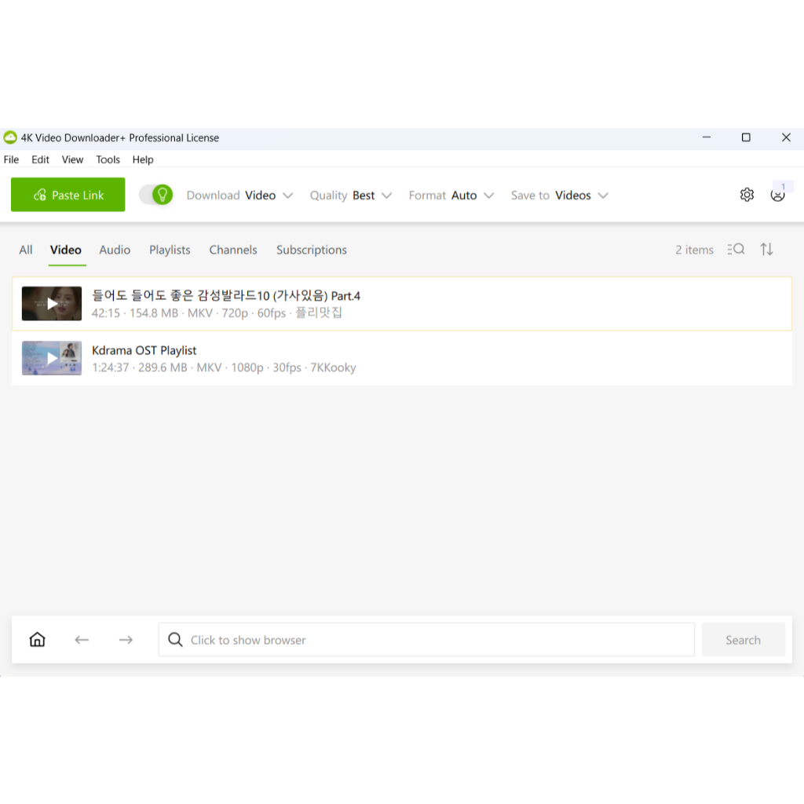
Task: Open the Save to Videos dropdown
Action: coord(559,196)
